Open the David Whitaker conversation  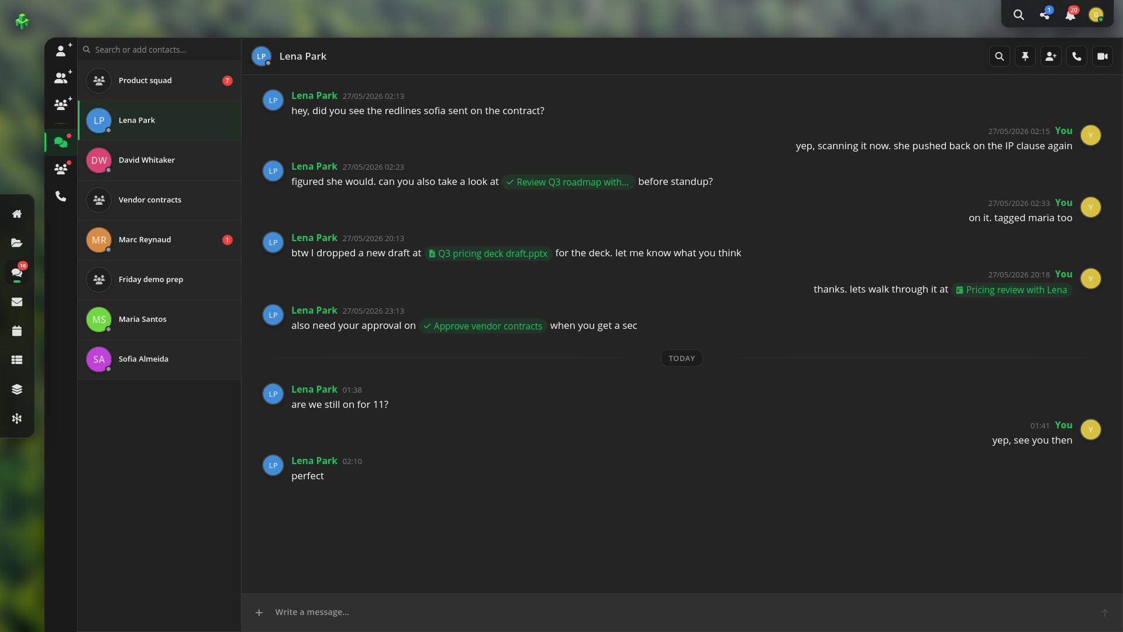pos(160,160)
